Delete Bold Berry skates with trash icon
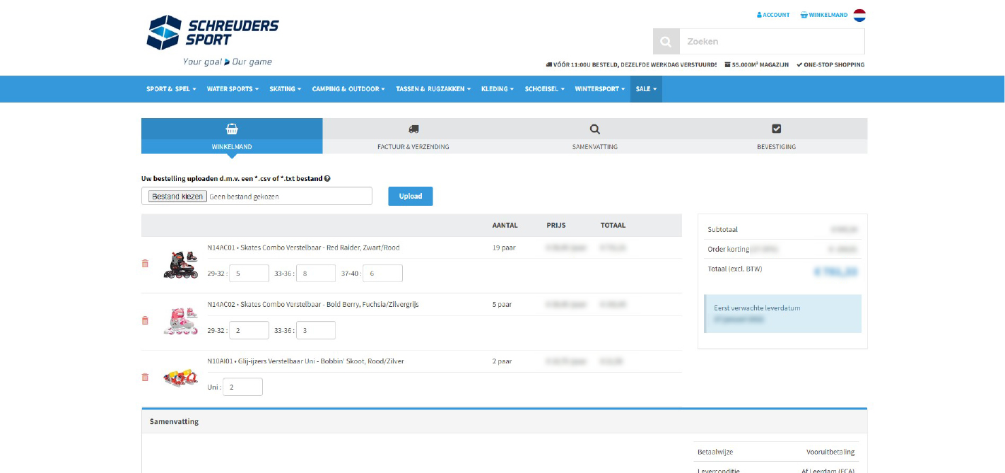 [146, 320]
